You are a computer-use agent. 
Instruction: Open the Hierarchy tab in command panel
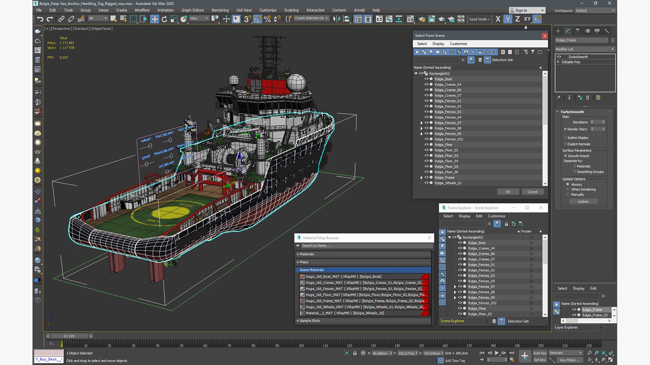pos(578,31)
